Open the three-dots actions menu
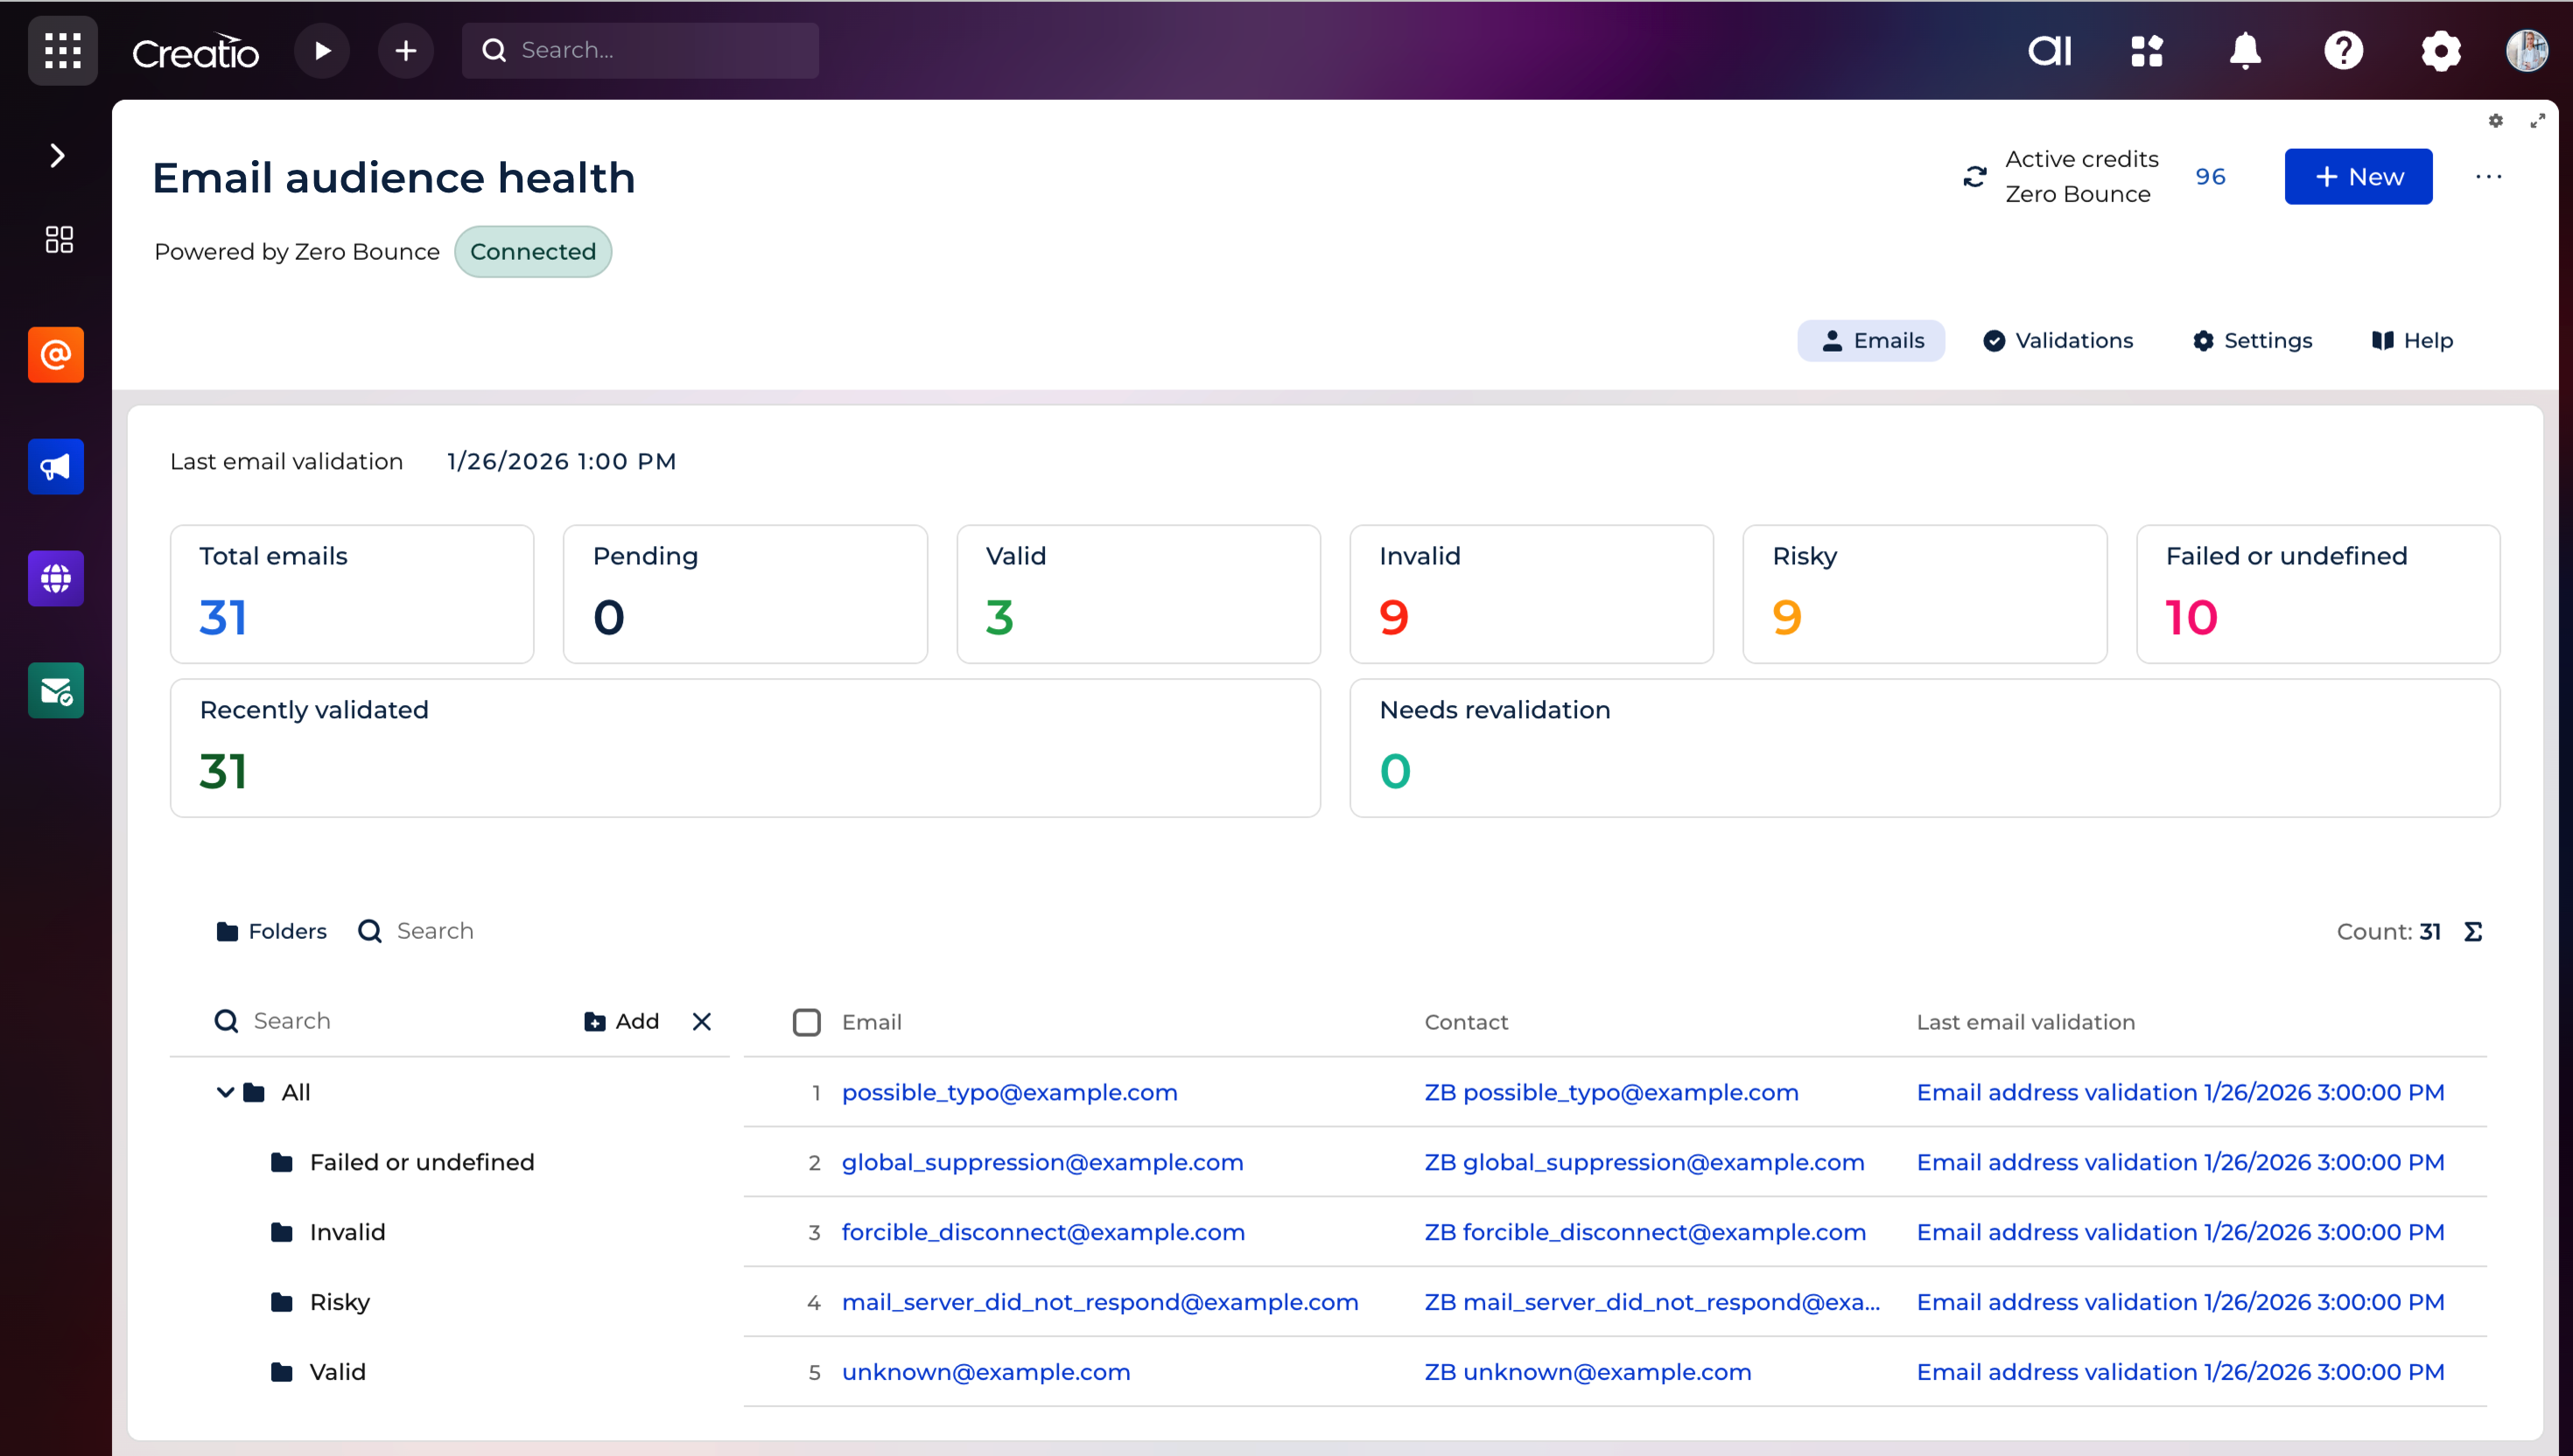 point(2488,177)
